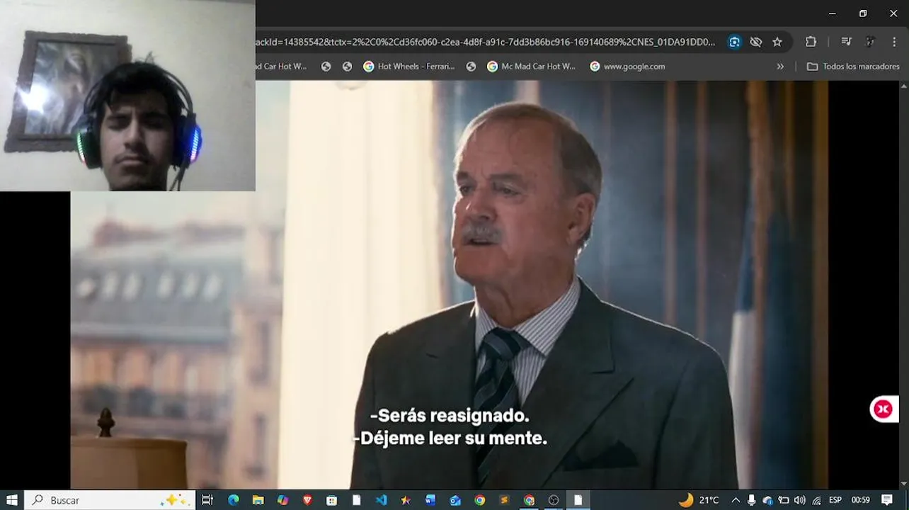Open the clock showing 00:59
Viewport: 909px width, 510px height.
coord(860,500)
